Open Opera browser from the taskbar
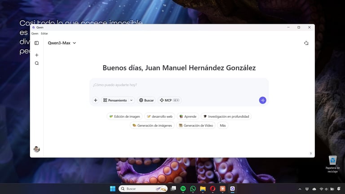This screenshot has height=194, width=345. pos(212,189)
